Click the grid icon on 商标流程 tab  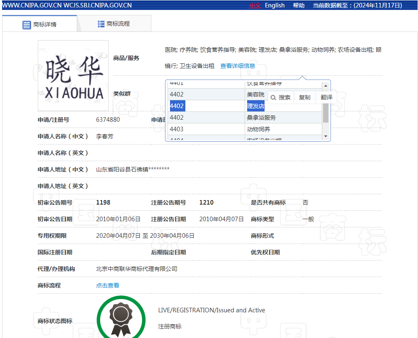[x=101, y=24]
